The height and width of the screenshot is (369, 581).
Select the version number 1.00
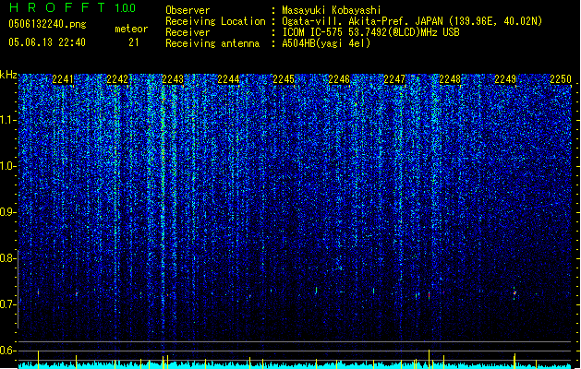click(x=125, y=7)
